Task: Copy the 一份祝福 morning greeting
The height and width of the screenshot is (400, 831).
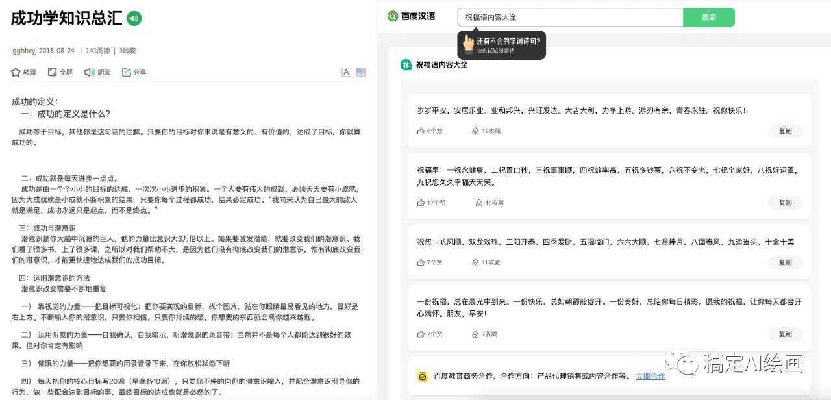Action: [x=785, y=334]
